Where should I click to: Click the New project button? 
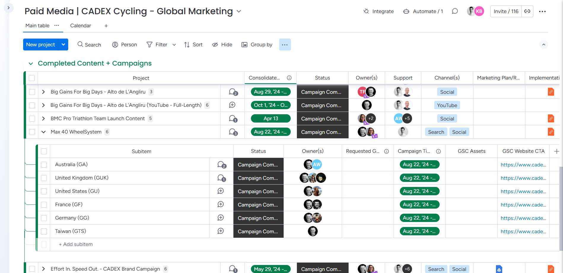tap(41, 45)
